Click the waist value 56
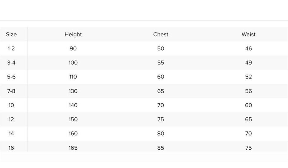The width and height of the screenshot is (288, 168). (248, 91)
